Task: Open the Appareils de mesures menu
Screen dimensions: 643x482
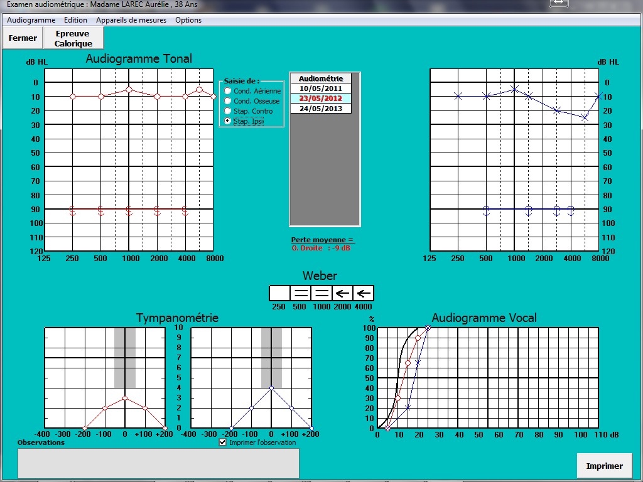Action: (131, 20)
